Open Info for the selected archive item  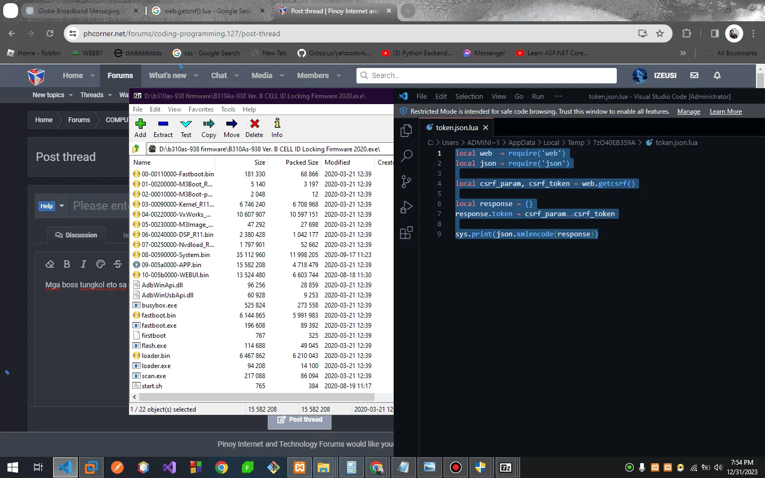(277, 128)
